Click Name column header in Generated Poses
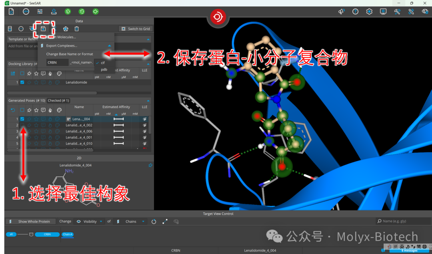The image size is (432, 254). 79,107
